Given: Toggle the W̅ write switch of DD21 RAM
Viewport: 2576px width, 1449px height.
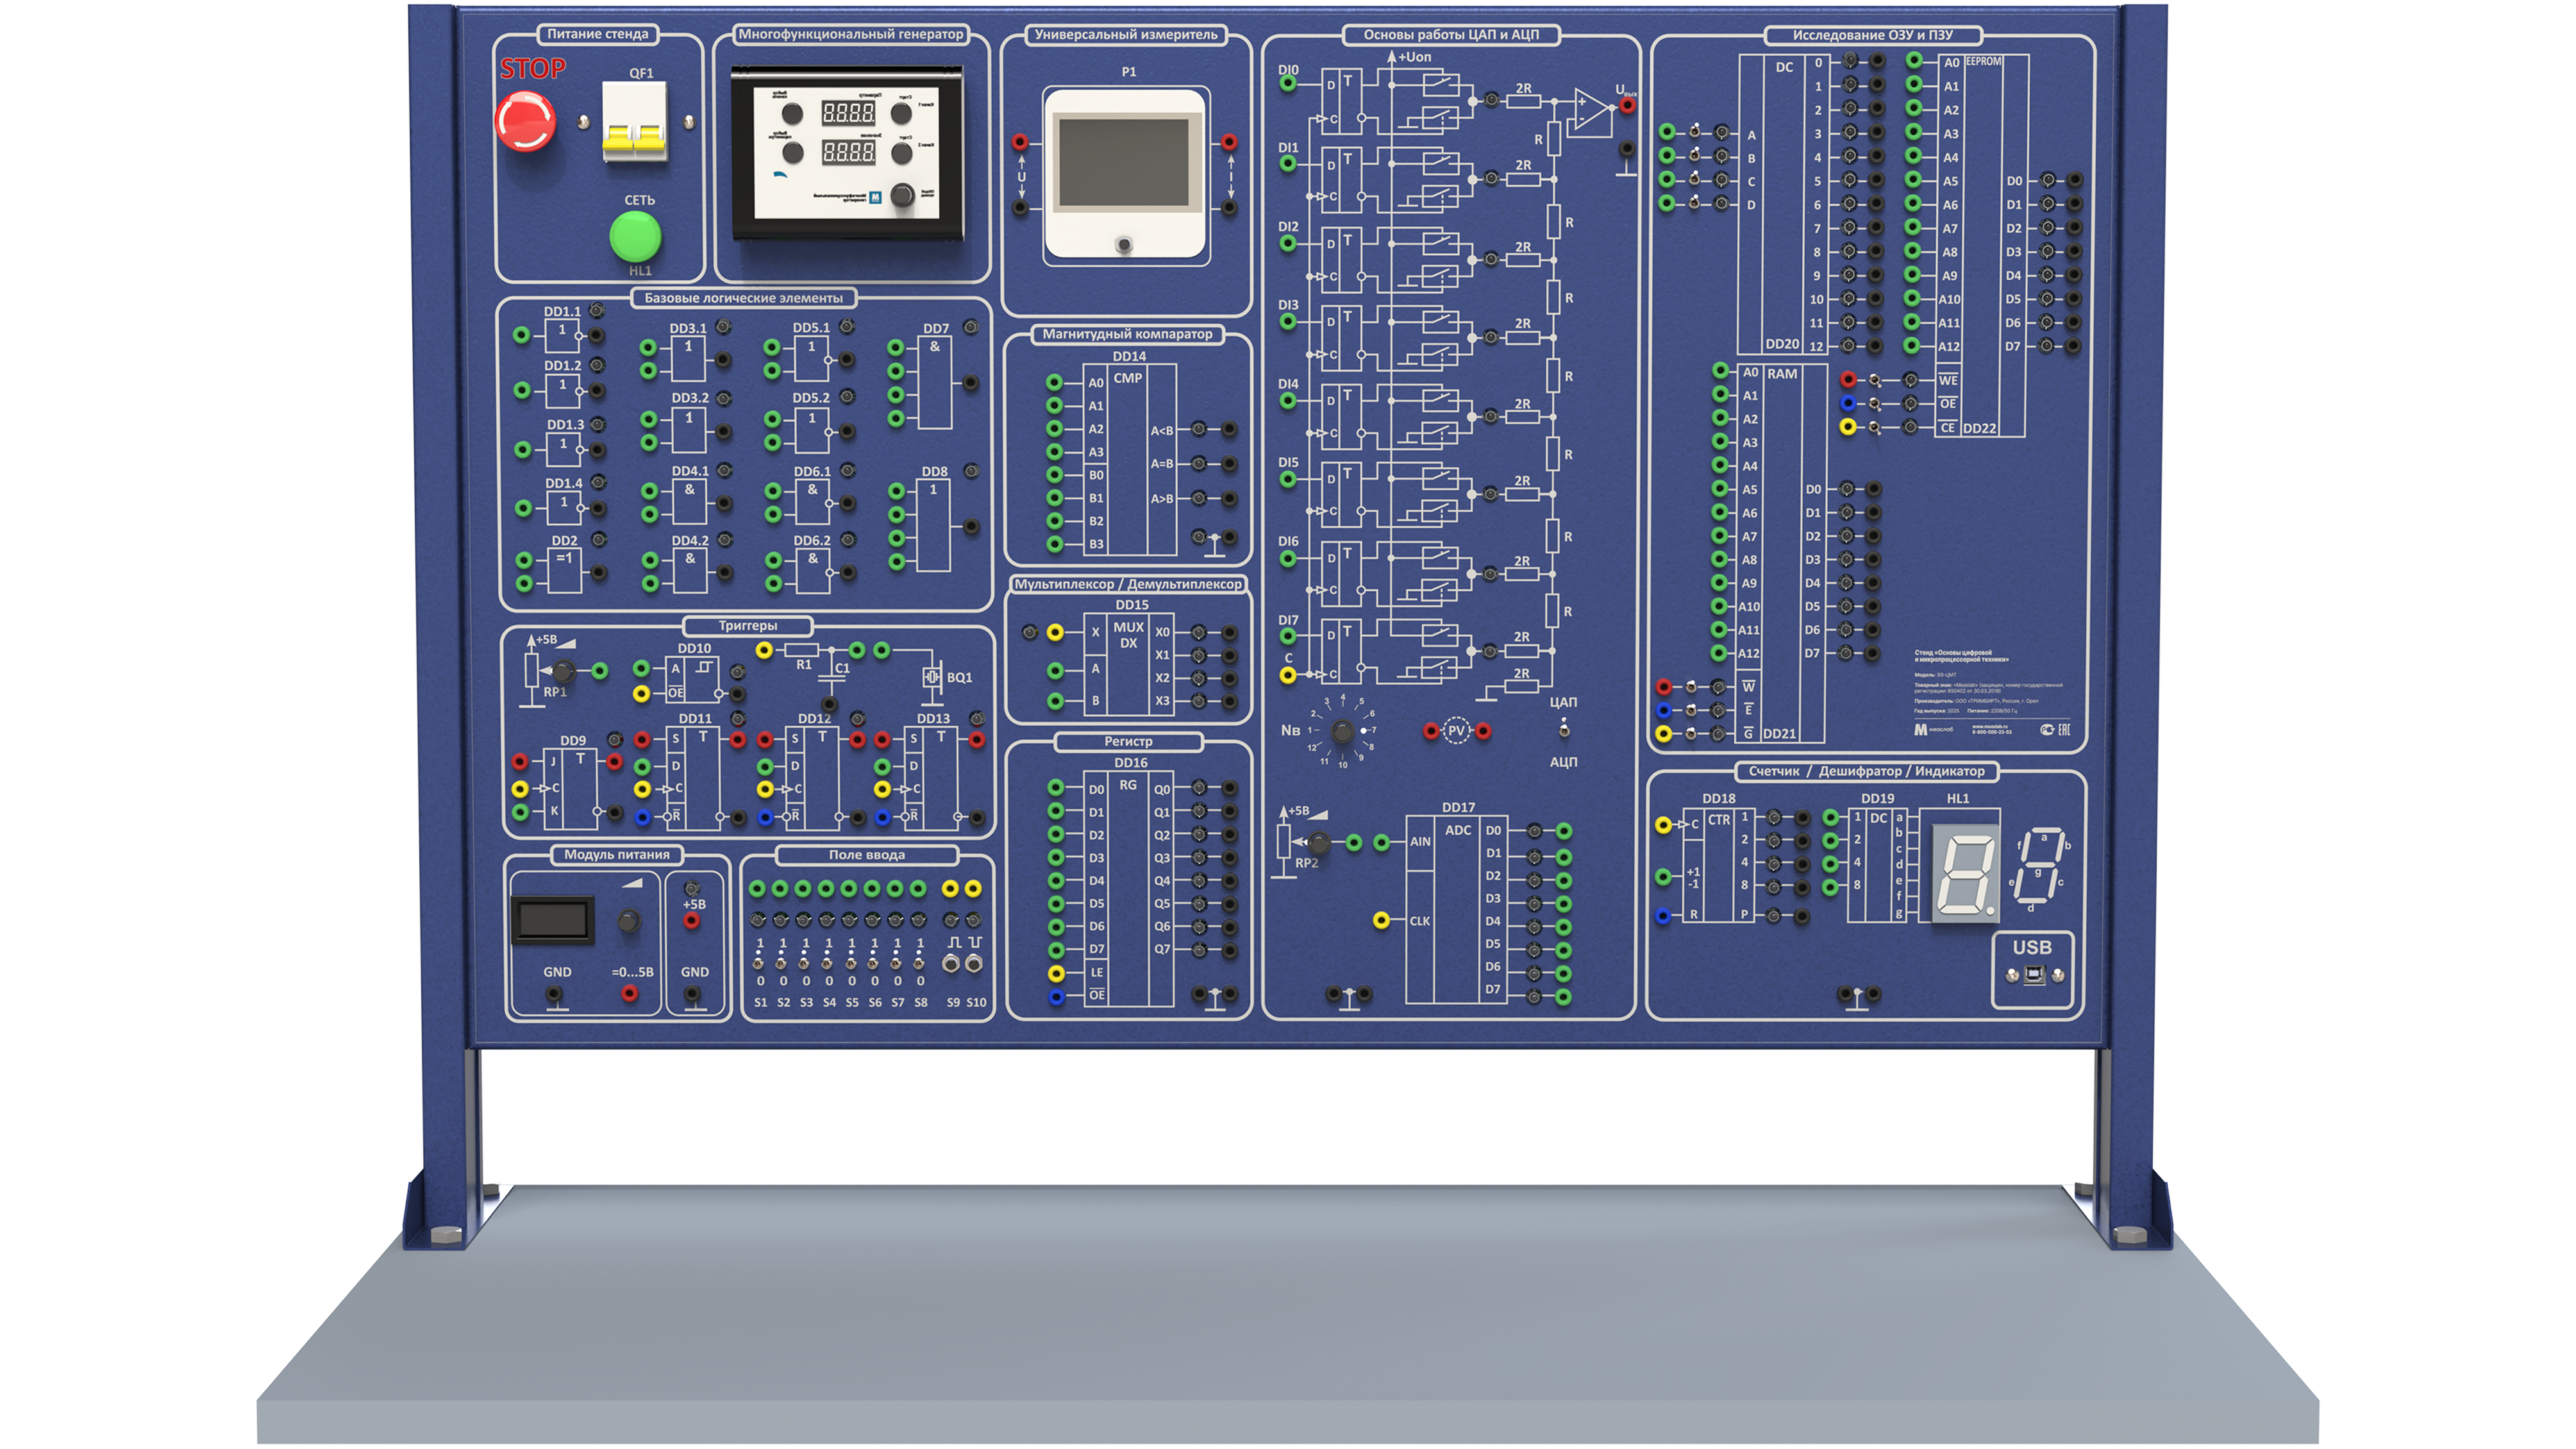Looking at the screenshot, I should (1690, 686).
